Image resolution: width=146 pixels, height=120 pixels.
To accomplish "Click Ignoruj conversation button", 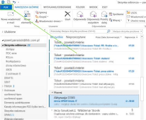I will (41, 12).
